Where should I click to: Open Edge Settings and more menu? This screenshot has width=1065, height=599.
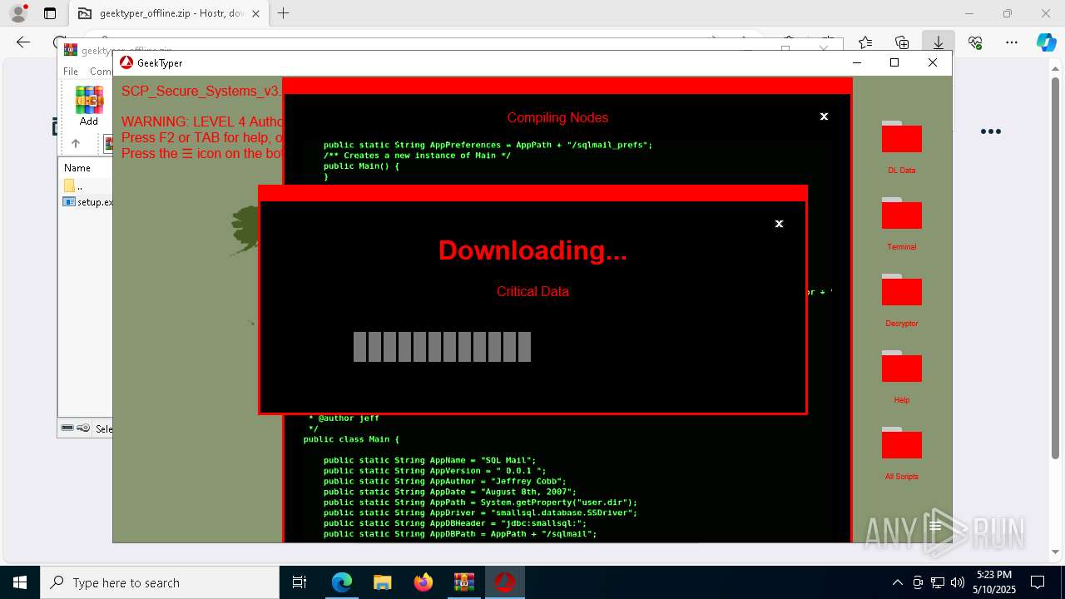click(1012, 42)
